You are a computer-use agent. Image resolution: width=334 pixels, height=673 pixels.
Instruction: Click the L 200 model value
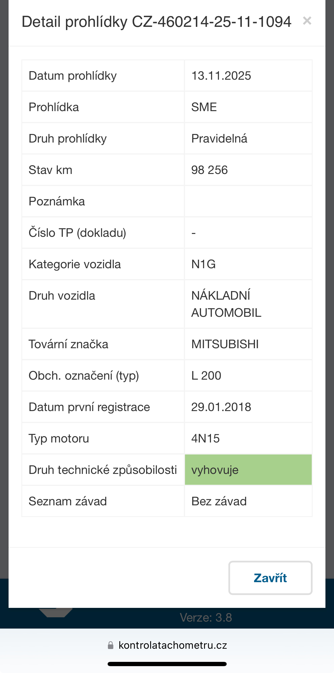206,376
